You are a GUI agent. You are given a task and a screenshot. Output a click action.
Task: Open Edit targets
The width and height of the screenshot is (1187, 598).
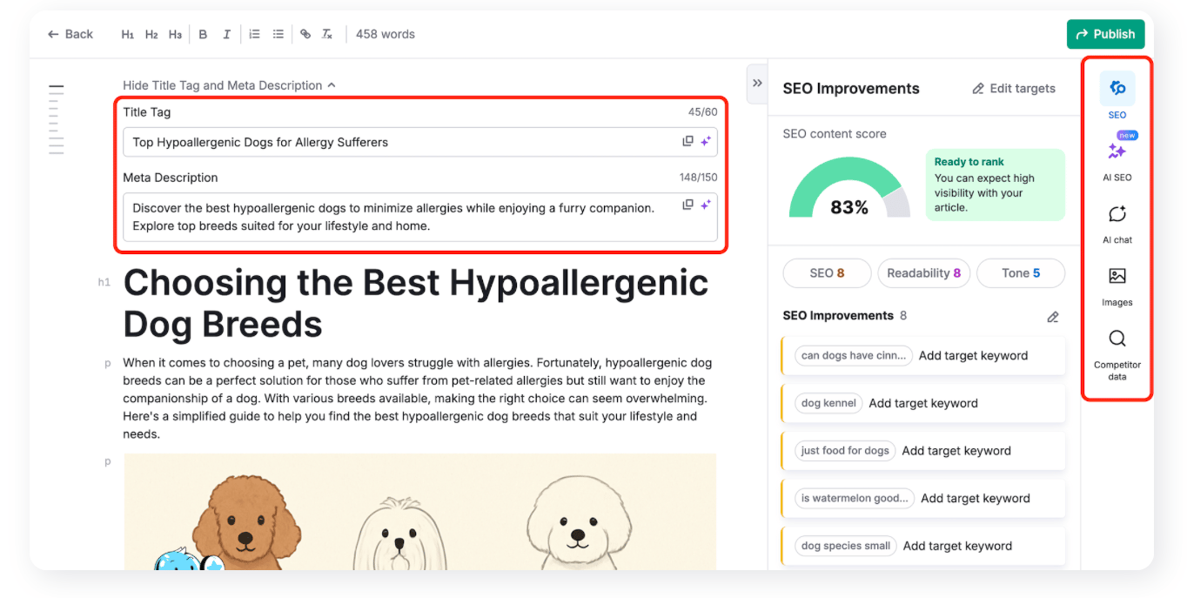(x=1013, y=88)
